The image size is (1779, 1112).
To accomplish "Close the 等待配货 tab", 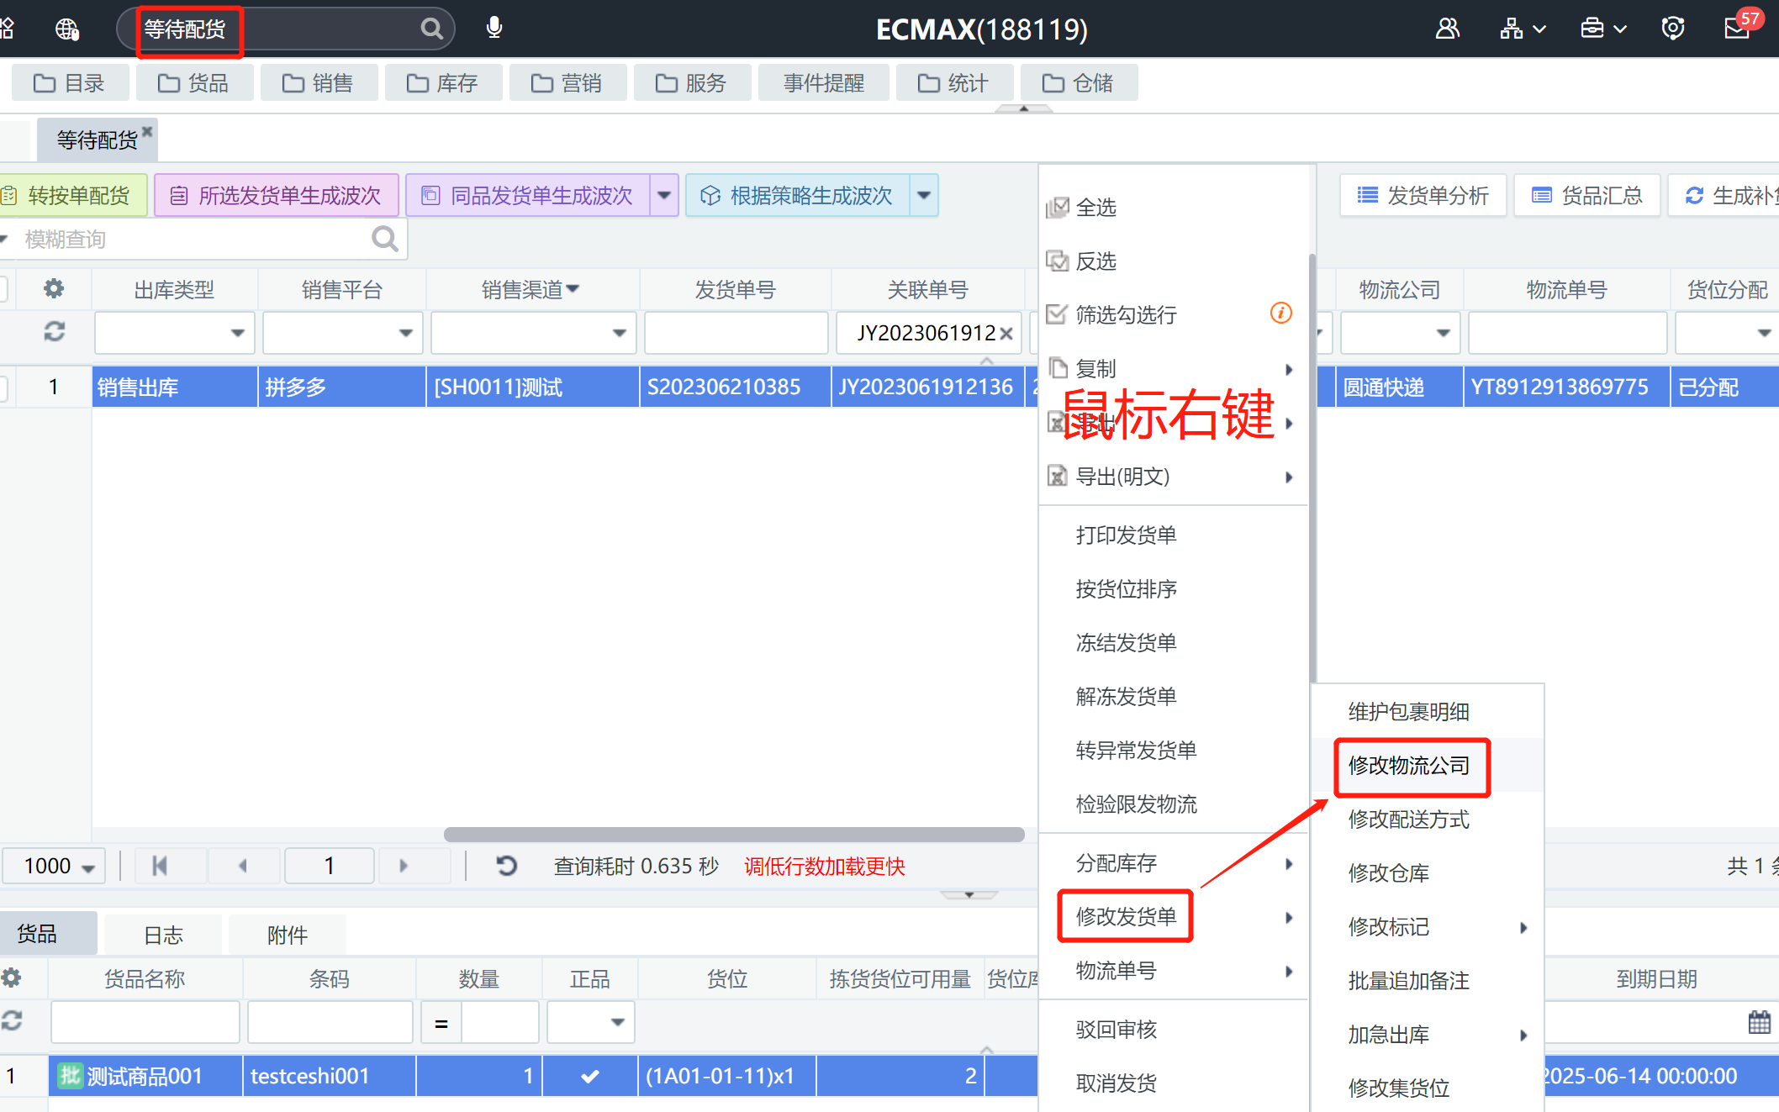I will click(147, 130).
